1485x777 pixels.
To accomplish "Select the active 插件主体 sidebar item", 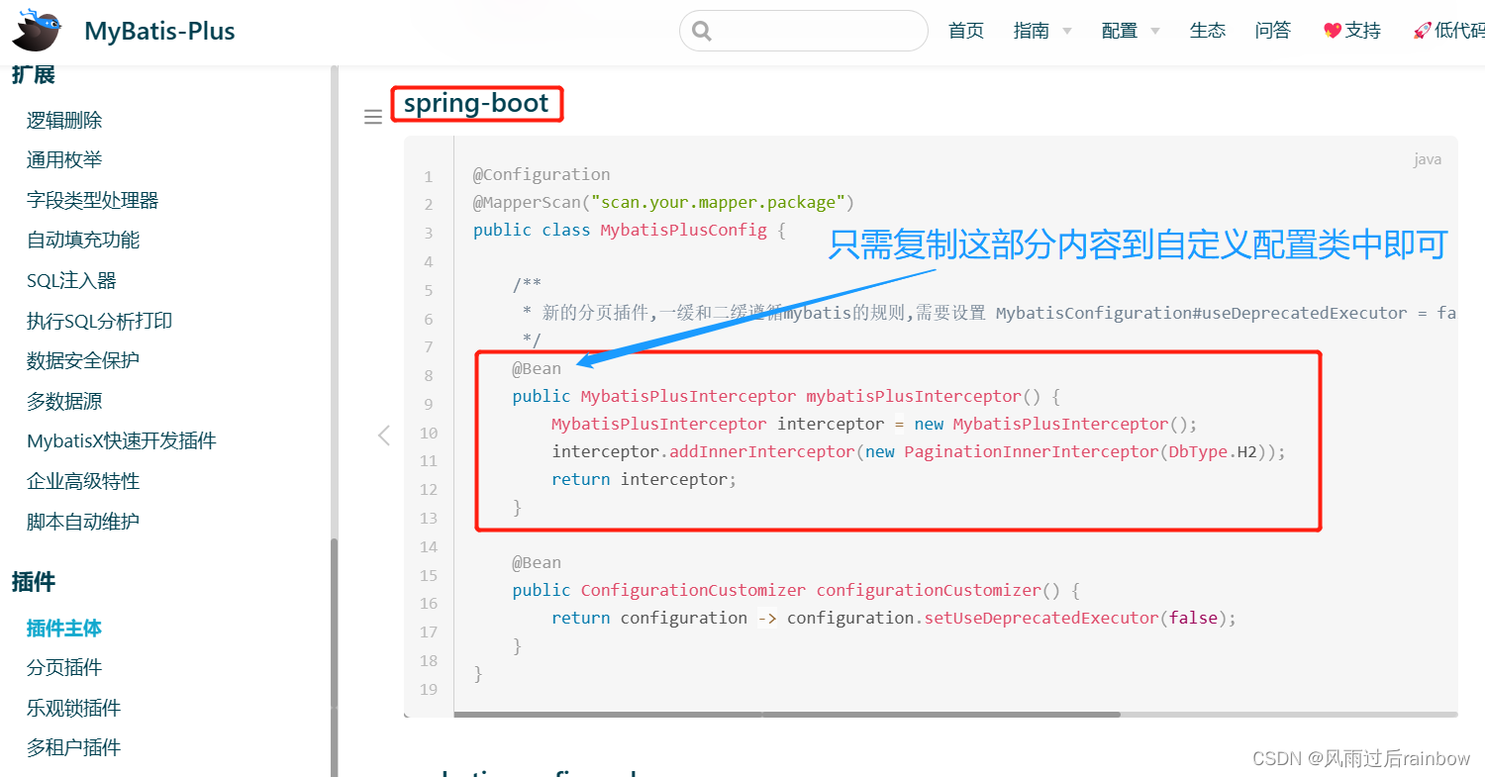I will 64,628.
